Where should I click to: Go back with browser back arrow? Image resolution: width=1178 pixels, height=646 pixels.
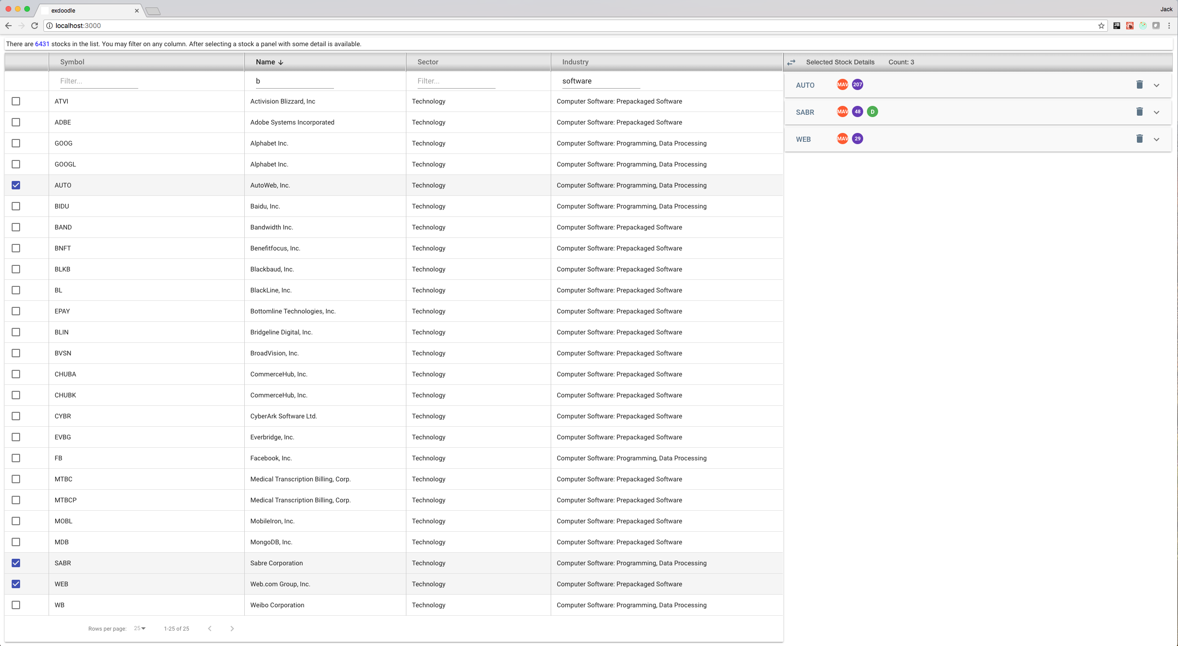tap(8, 26)
